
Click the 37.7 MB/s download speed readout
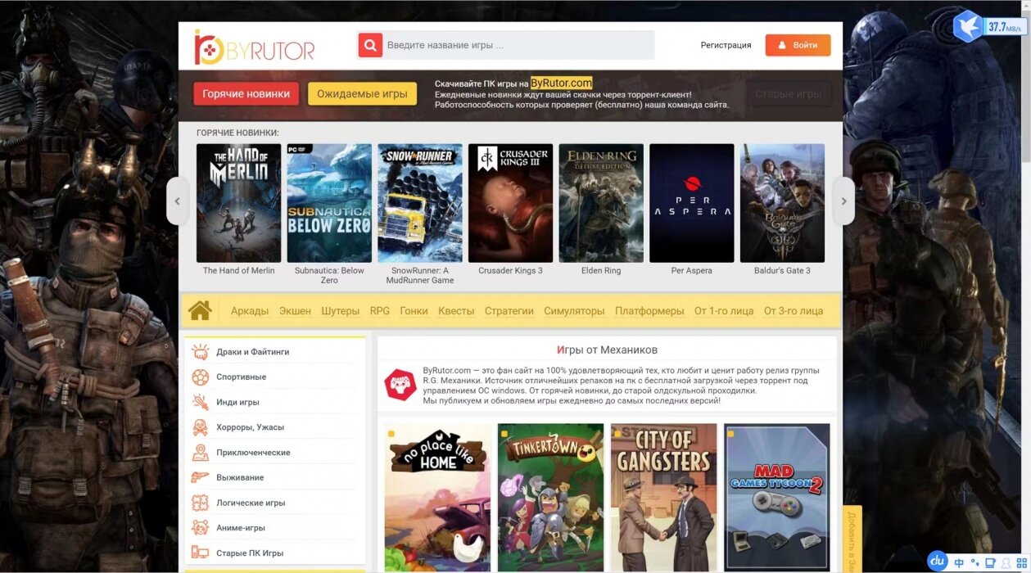tap(1005, 27)
